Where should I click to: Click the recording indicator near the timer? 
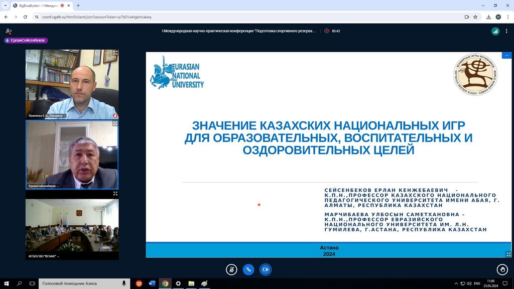pyautogui.click(x=327, y=31)
